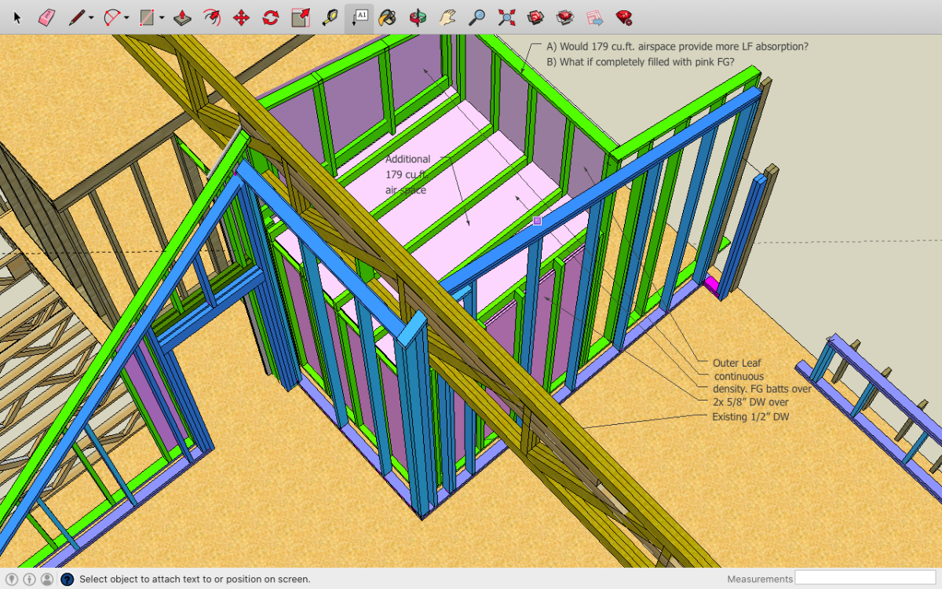Activate the Rotate tool

coord(271,16)
